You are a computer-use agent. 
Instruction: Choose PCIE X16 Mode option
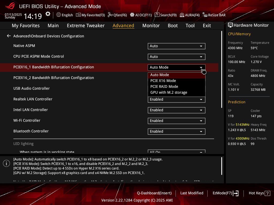click(x=177, y=81)
